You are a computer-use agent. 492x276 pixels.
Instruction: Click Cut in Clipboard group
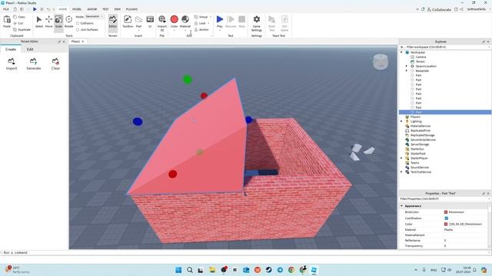point(18,23)
